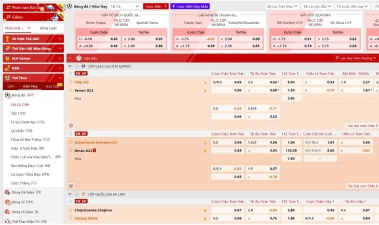
Task: Click the Bóng rổ Saba icon
Action: 7,211
